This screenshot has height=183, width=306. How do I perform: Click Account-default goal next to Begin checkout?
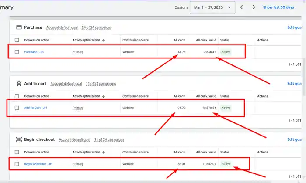75,139
